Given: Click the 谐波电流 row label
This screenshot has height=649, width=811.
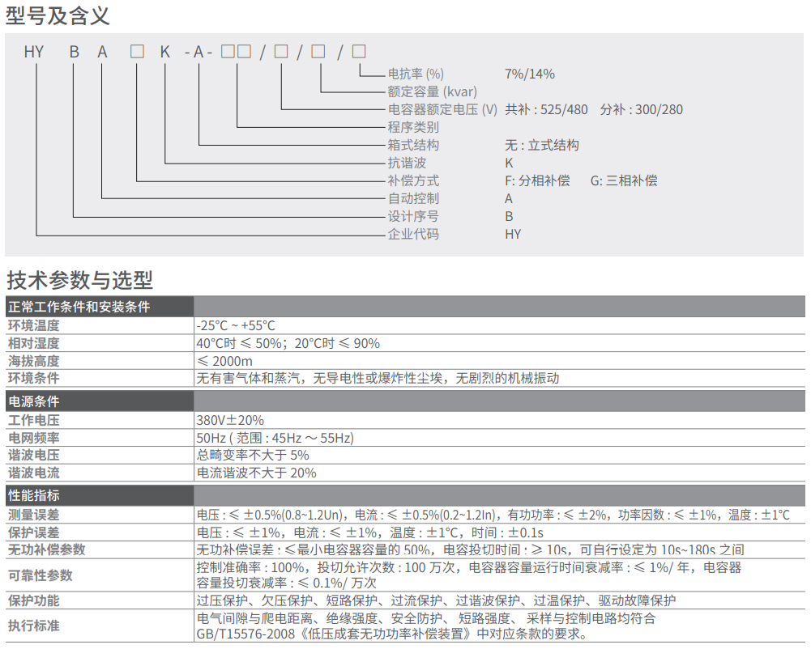Looking at the screenshot, I should click(x=33, y=473).
